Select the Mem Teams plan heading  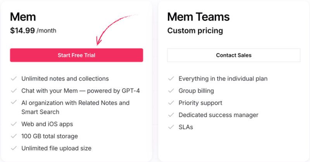pyautogui.click(x=198, y=17)
